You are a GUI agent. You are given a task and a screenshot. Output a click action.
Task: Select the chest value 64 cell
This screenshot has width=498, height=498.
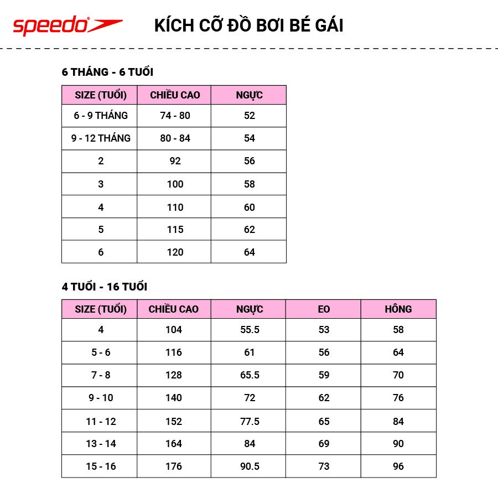[248, 252]
